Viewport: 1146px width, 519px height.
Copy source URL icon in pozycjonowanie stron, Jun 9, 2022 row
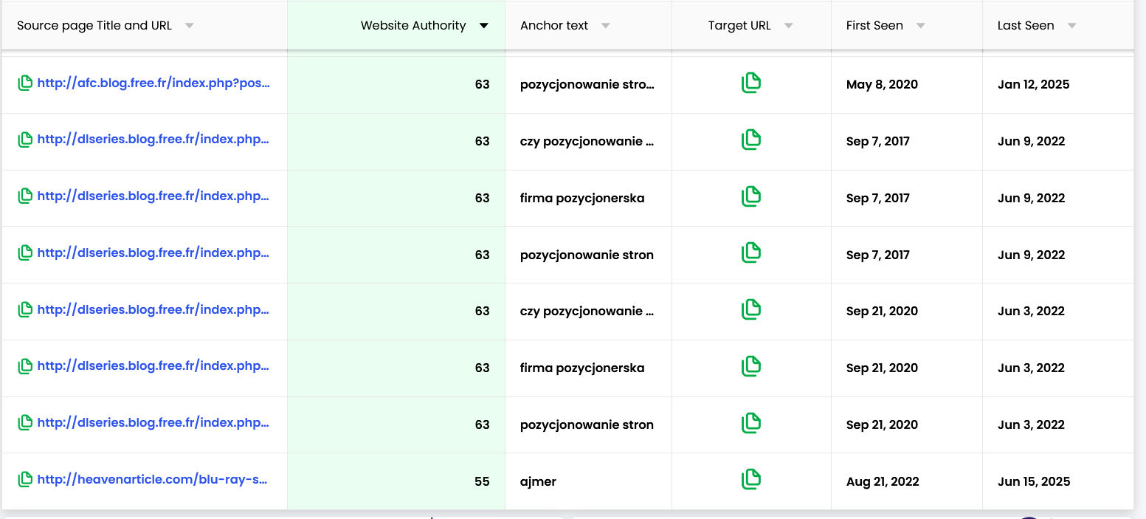point(25,253)
